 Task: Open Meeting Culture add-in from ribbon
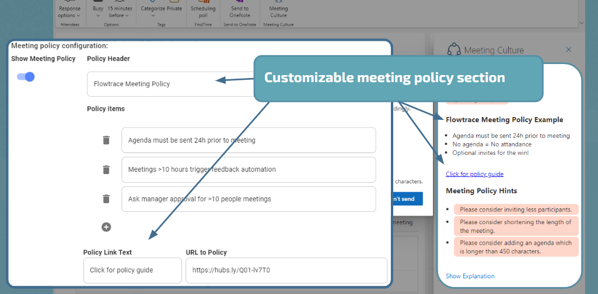pyautogui.click(x=278, y=9)
